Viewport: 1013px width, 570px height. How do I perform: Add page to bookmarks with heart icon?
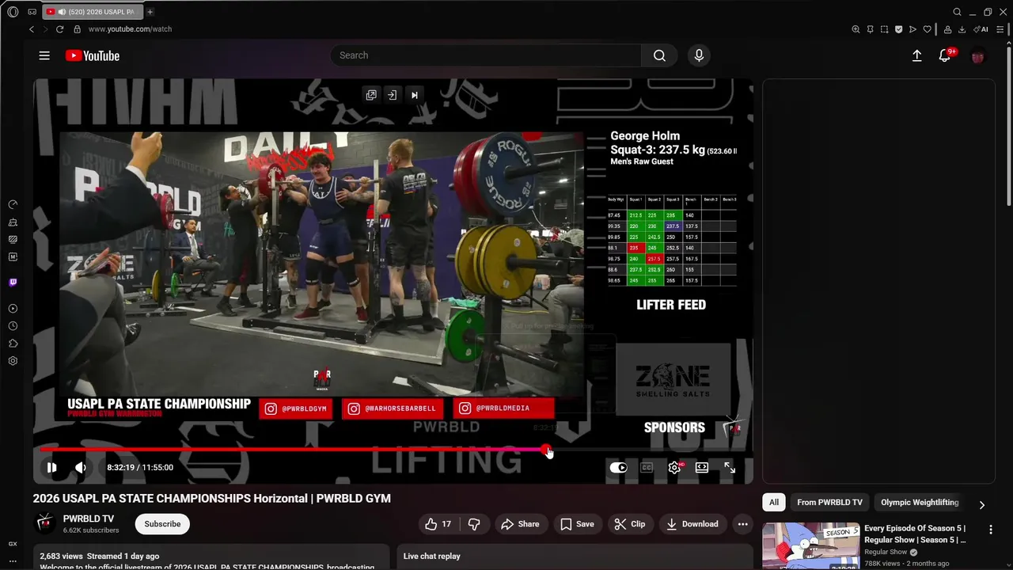tap(927, 29)
